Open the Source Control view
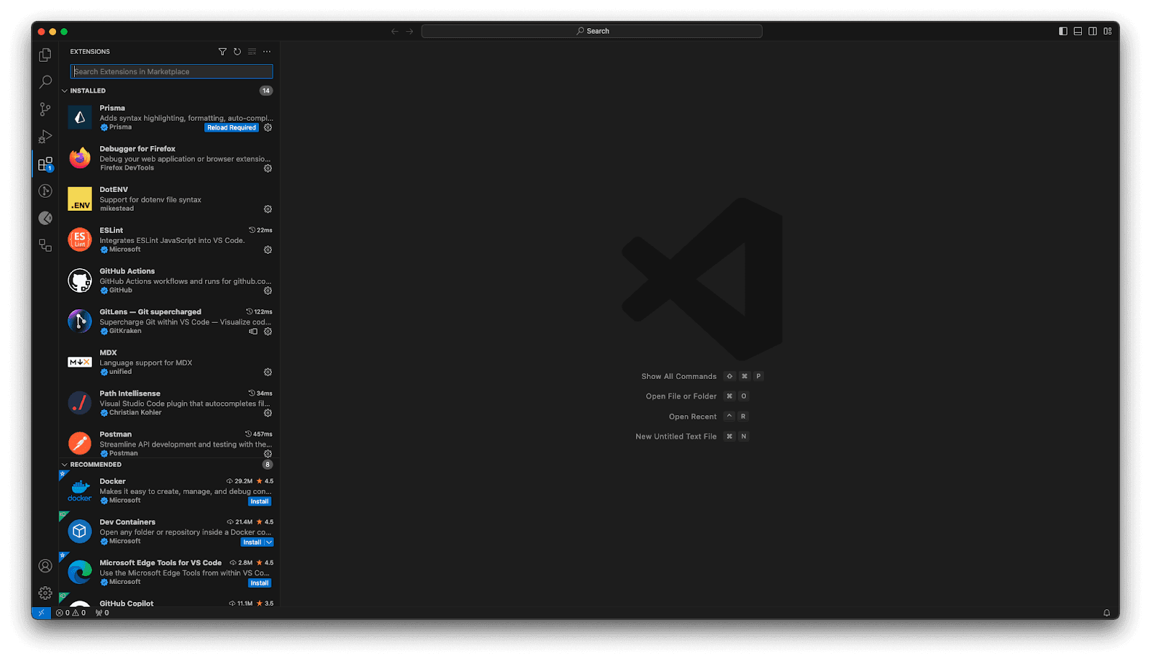The width and height of the screenshot is (1151, 661). pos(45,109)
